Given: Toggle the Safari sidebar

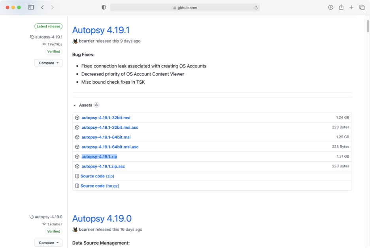Looking at the screenshot, I should tap(31, 8).
